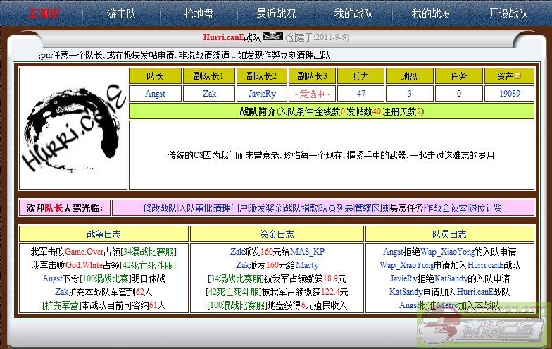Click the small icon next to 资产 header
552x349 pixels.
pyautogui.click(x=517, y=76)
